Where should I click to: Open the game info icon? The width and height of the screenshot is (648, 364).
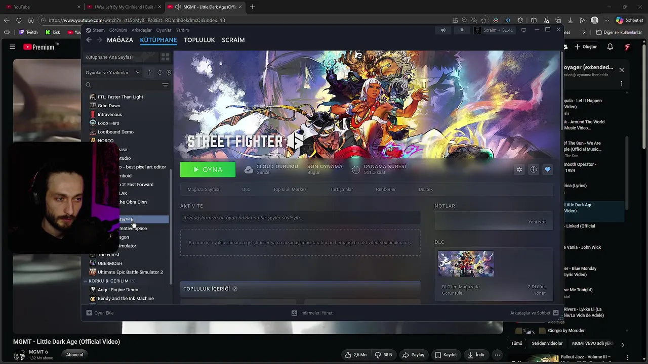533,170
